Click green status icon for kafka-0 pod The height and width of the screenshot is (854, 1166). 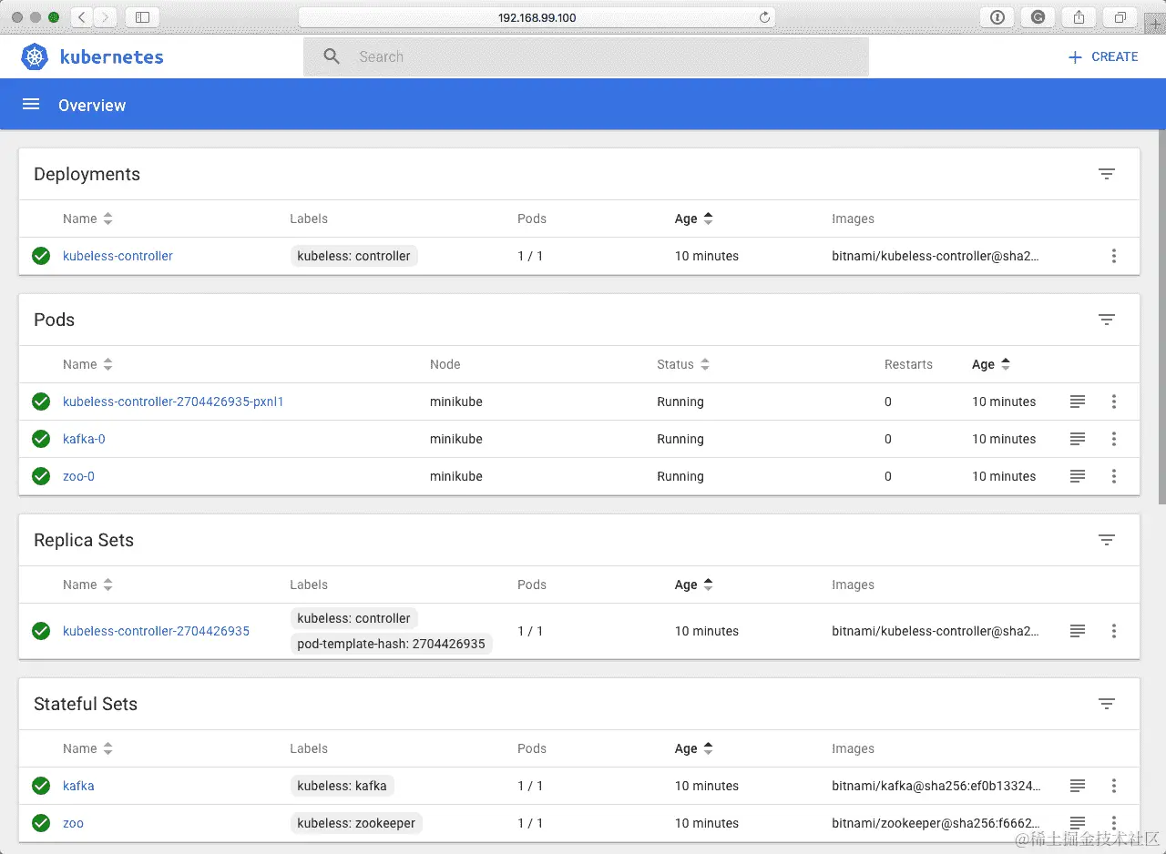tap(41, 439)
